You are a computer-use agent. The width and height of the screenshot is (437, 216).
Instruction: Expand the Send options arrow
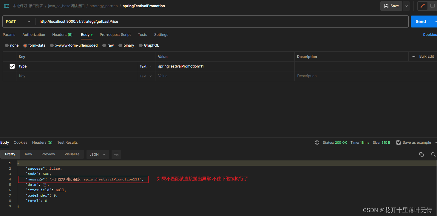[435, 22]
